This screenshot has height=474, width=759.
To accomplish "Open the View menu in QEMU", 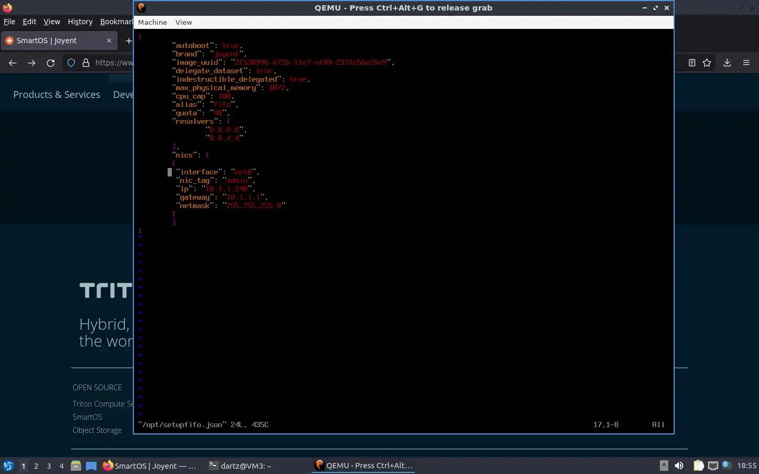I will coord(183,22).
